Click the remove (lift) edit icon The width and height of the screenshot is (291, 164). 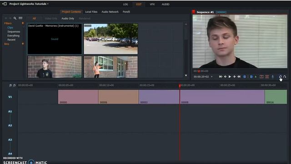pos(261,77)
